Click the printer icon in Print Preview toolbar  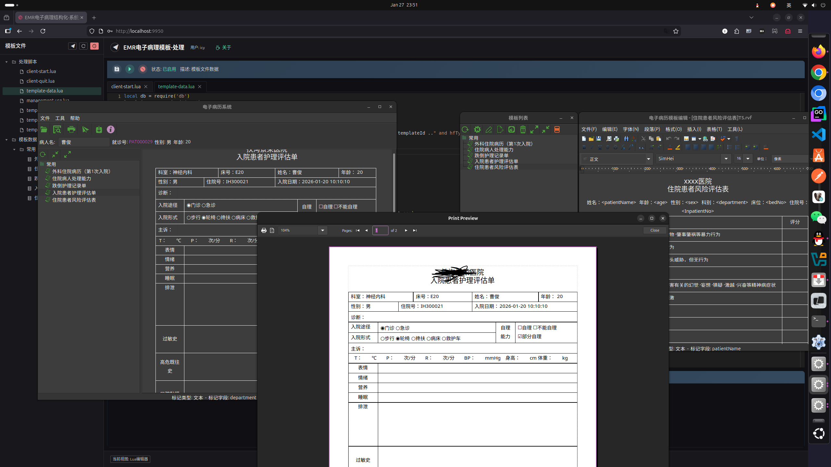click(x=264, y=230)
